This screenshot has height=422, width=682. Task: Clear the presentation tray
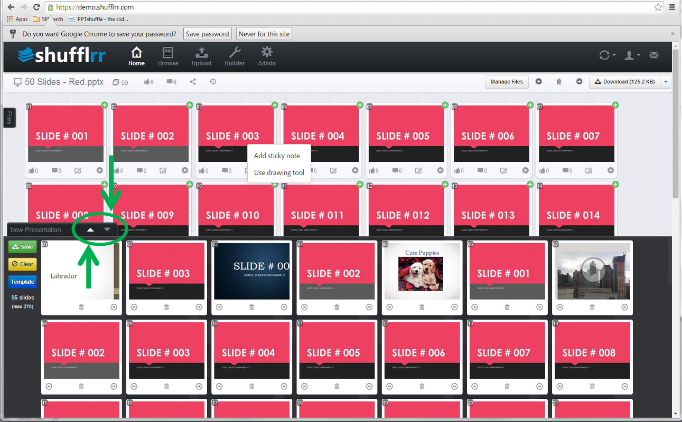click(x=22, y=264)
